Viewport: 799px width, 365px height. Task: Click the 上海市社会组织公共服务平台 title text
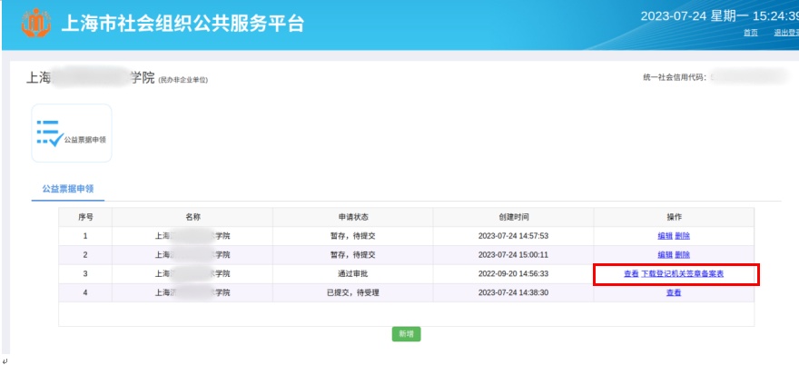[182, 24]
